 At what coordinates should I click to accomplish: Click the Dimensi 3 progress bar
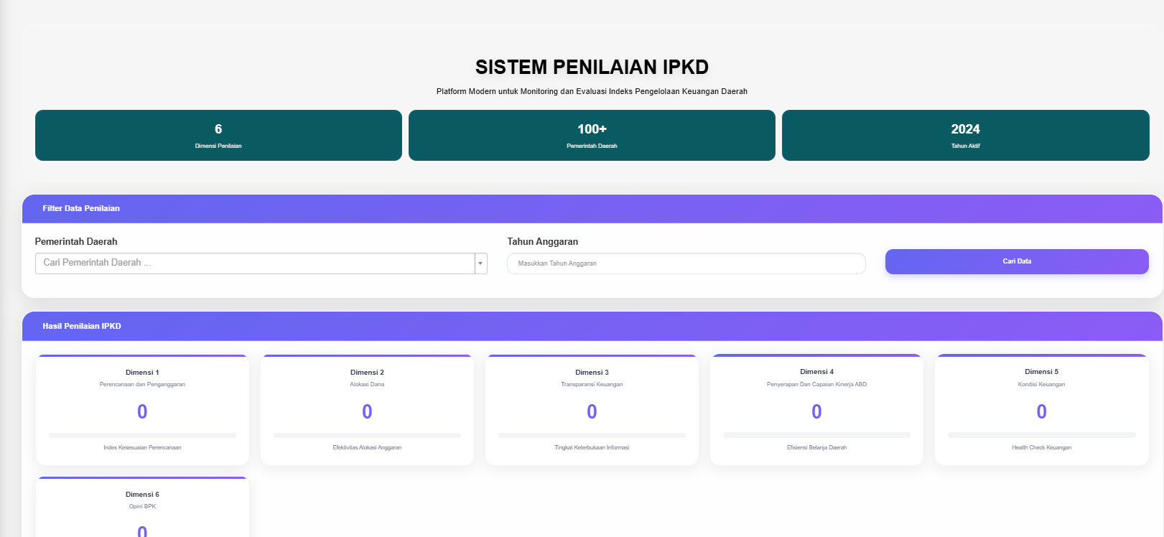coord(592,435)
